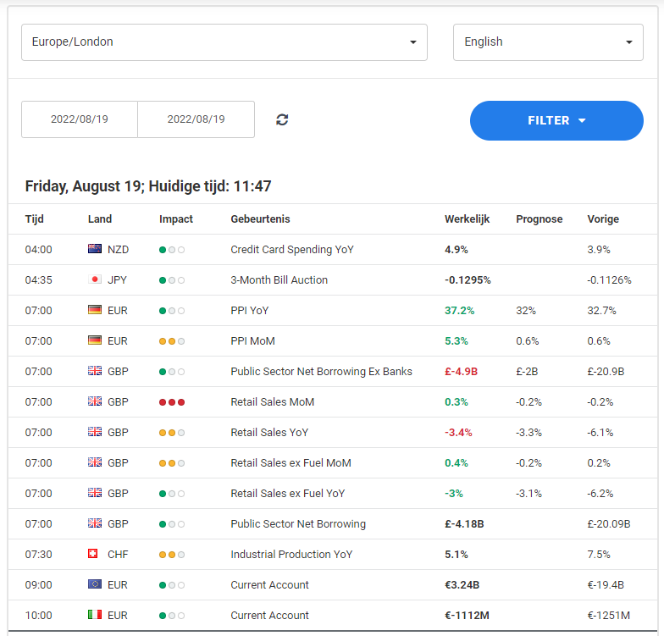Screen dimensions: 664x636
Task: Click the refresh calendar icon
Action: click(282, 120)
